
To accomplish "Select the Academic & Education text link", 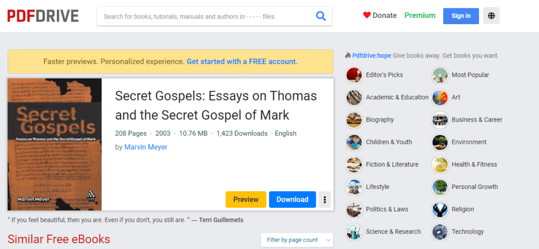I will click(x=397, y=97).
